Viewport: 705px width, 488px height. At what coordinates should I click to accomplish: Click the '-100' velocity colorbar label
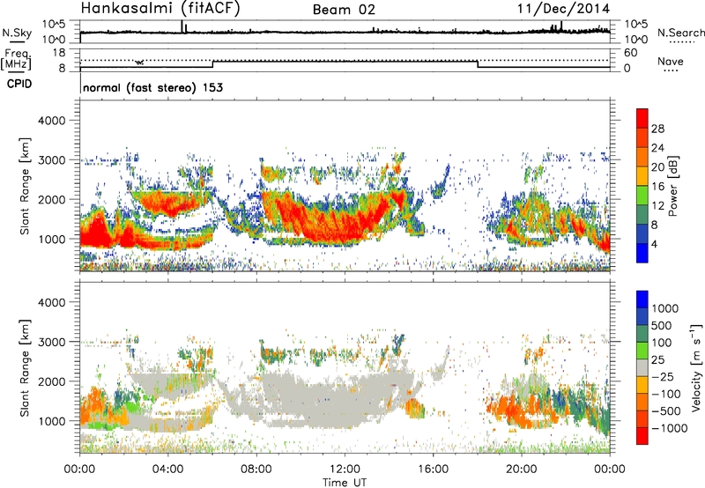(x=666, y=394)
